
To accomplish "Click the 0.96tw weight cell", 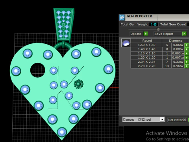I will pyautogui.click(x=178, y=66).
